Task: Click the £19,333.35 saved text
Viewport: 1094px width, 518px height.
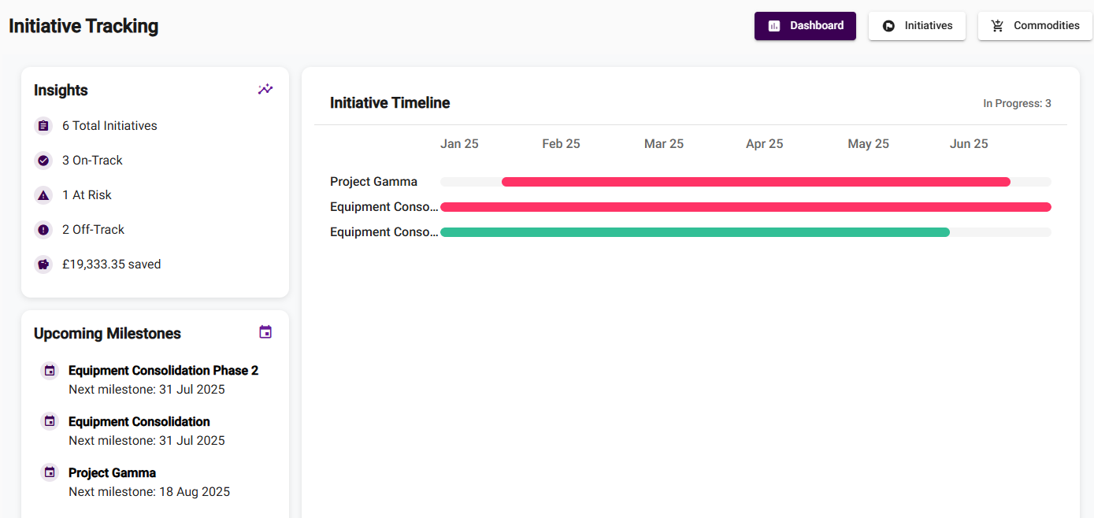Action: [111, 265]
